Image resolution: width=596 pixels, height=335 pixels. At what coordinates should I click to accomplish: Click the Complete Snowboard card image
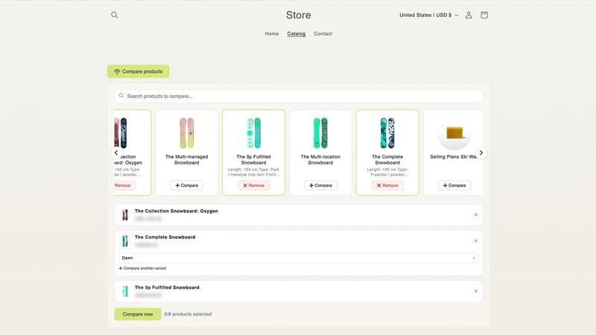387,133
